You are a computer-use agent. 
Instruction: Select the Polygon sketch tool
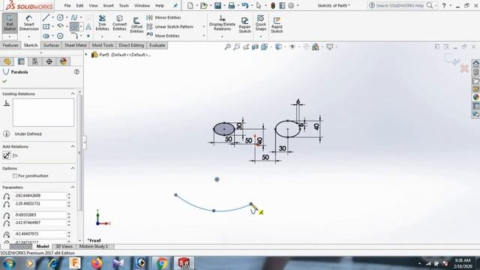pos(60,36)
